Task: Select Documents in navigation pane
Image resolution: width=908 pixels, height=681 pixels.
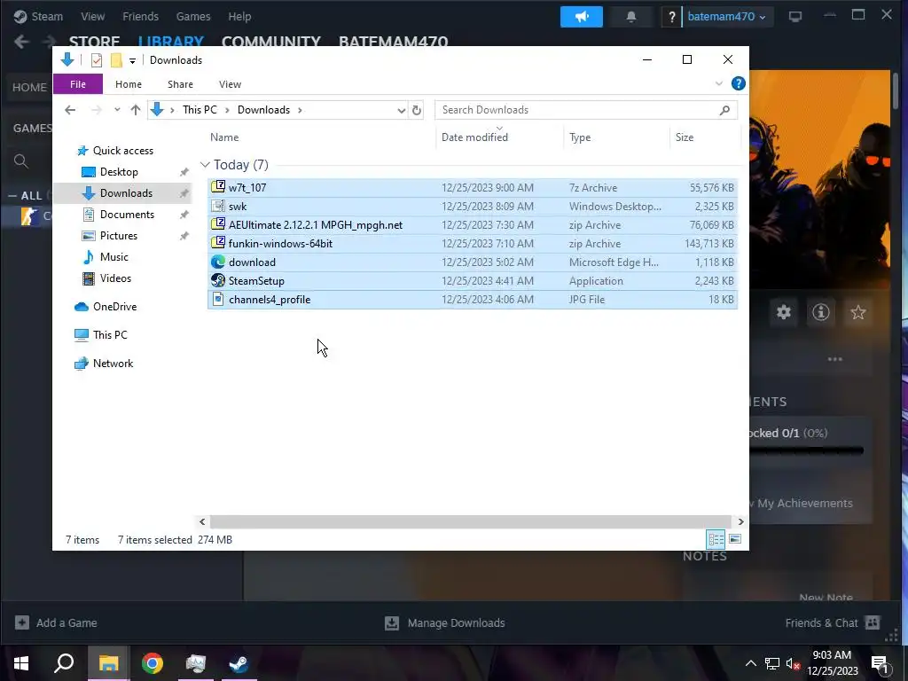Action: [x=127, y=215]
